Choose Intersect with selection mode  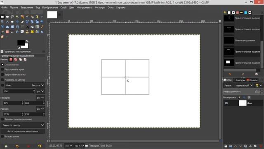25,60
